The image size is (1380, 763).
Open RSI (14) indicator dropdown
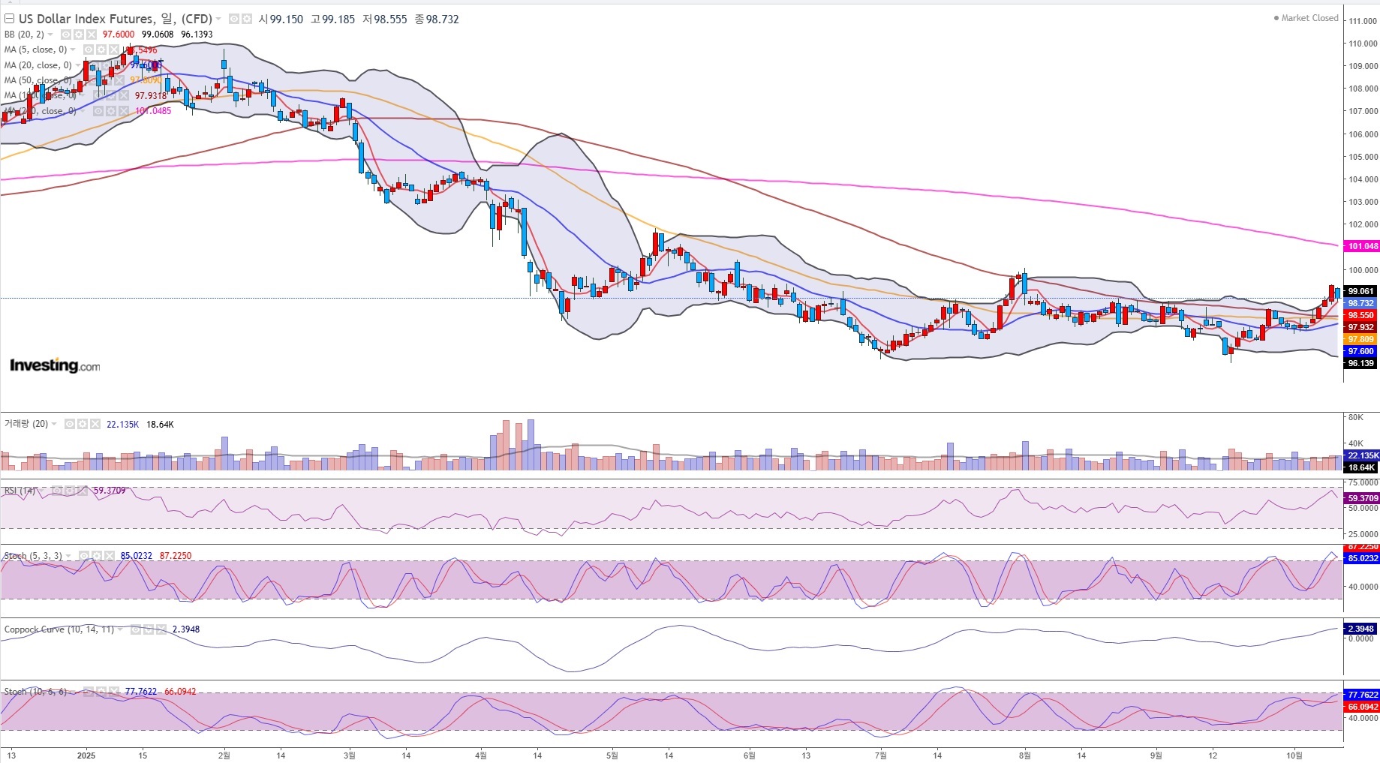coord(42,491)
